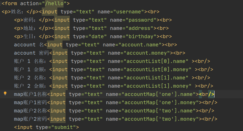Click the "account 密码" label text

[x=32, y=53]
